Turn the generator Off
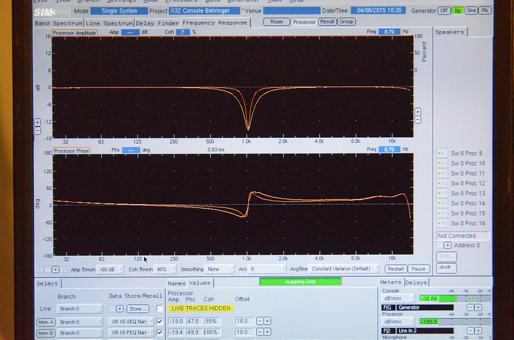 coord(444,10)
